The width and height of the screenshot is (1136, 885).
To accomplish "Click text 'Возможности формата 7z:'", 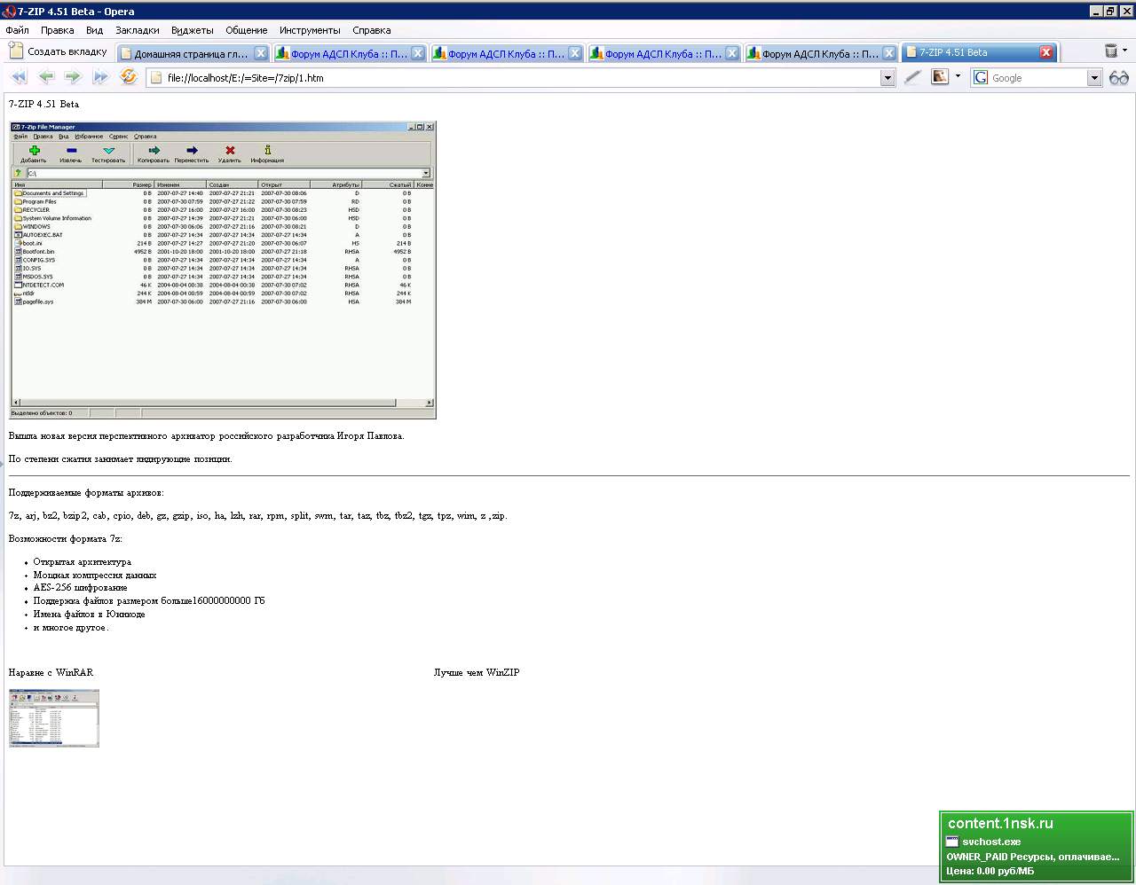I will pos(66,539).
